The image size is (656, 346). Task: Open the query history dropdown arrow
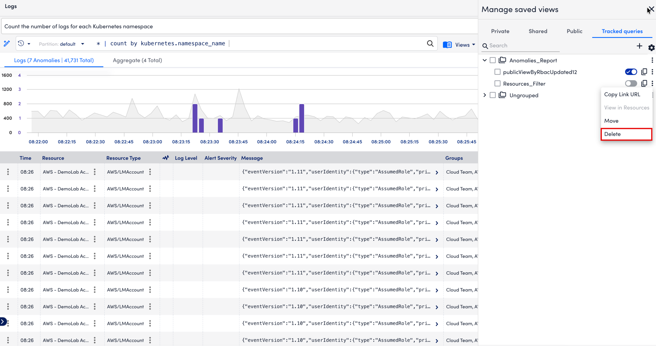point(29,44)
